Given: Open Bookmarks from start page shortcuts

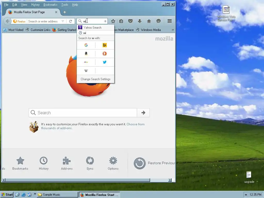Looking at the screenshot, I should tap(20, 163).
